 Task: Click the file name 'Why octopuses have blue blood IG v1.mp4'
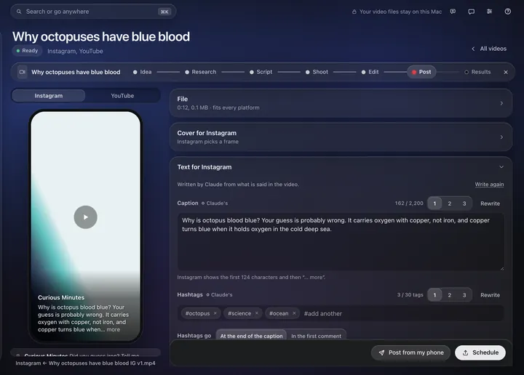coord(102,363)
